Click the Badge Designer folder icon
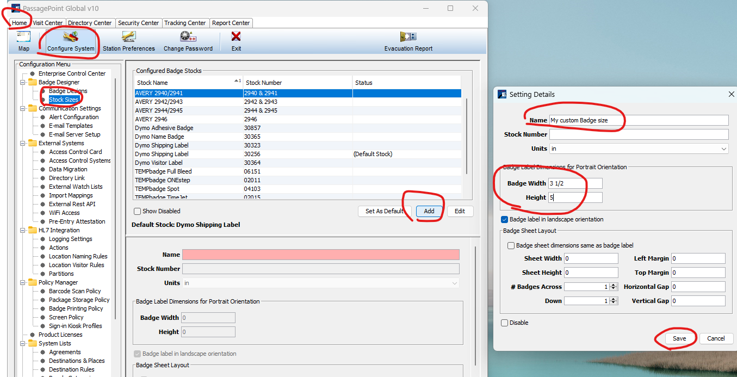The width and height of the screenshot is (737, 377). click(33, 82)
